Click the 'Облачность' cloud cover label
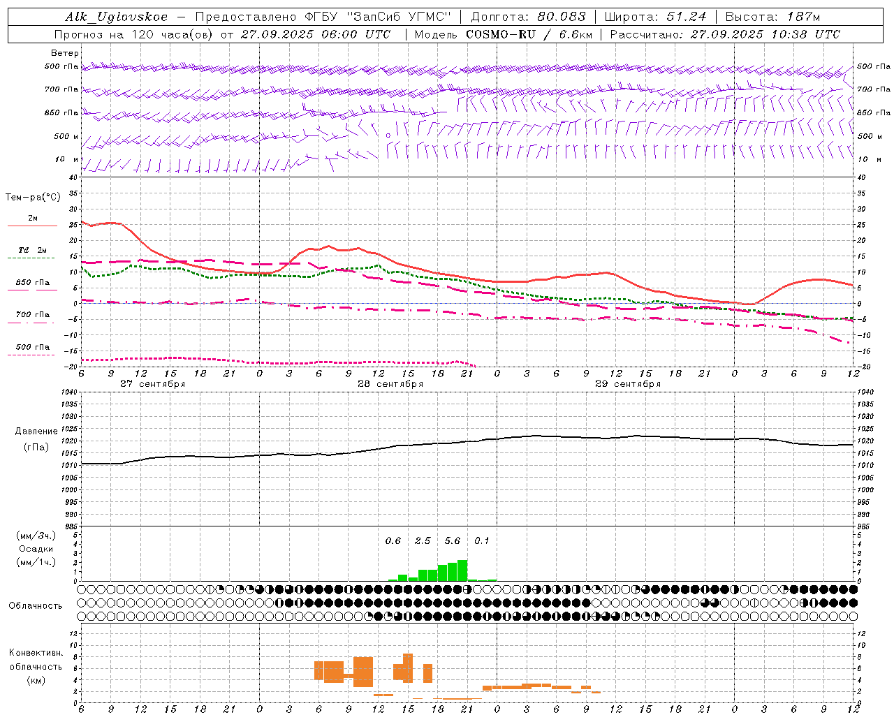This screenshot has width=894, height=715. pos(36,606)
